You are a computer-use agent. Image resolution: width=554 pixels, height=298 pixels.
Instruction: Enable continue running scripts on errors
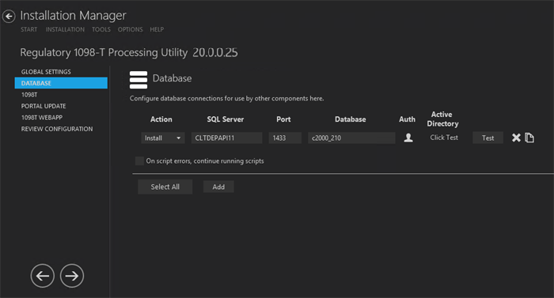pos(139,161)
